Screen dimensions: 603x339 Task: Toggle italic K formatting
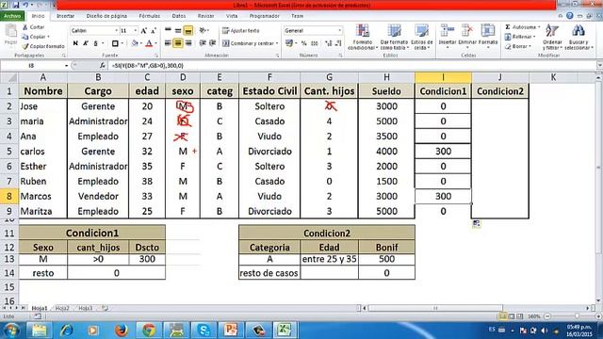click(86, 43)
